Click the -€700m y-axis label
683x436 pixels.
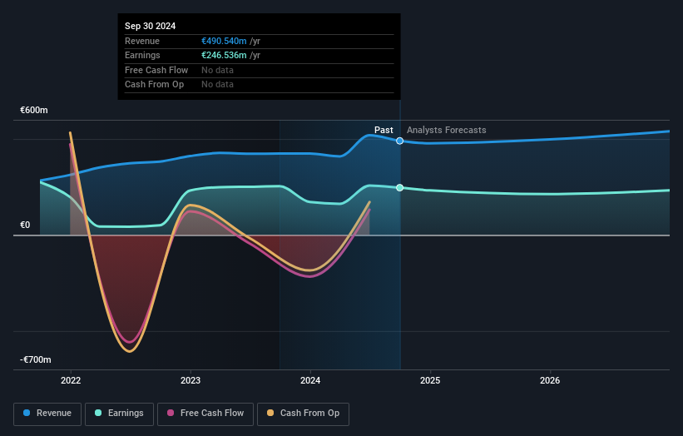pyautogui.click(x=35, y=359)
